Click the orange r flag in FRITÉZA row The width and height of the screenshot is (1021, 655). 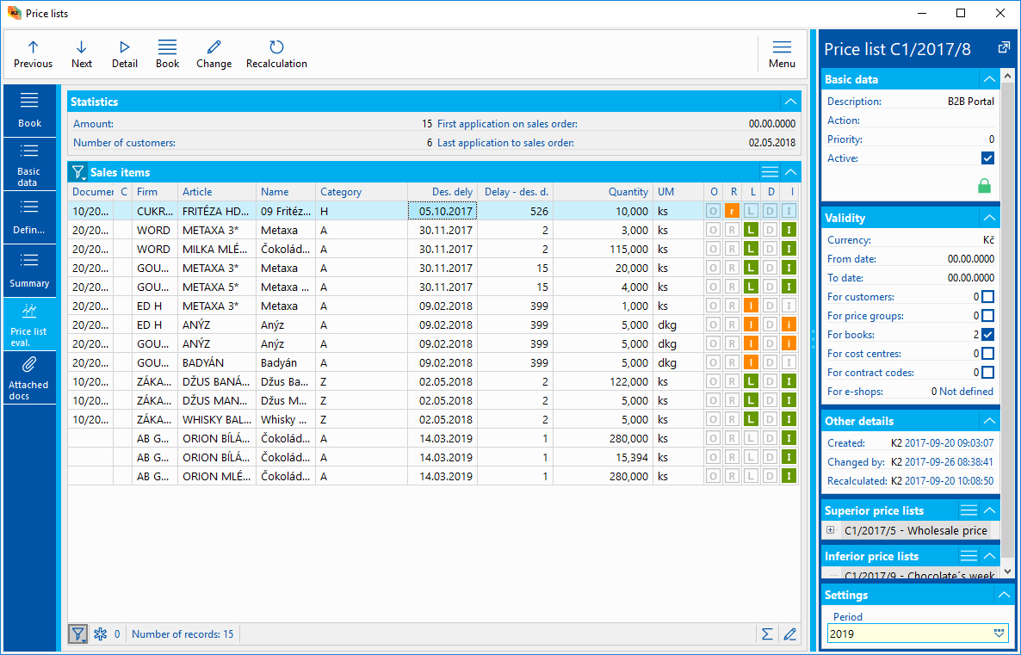click(x=732, y=211)
